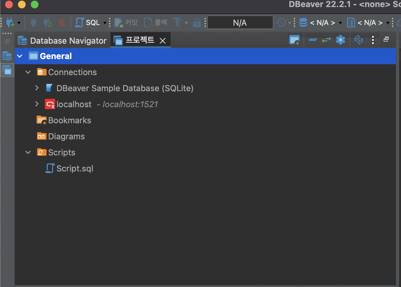Click the 롤백 rollback button
Image resolution: width=401 pixels, height=287 pixels.
(156, 22)
